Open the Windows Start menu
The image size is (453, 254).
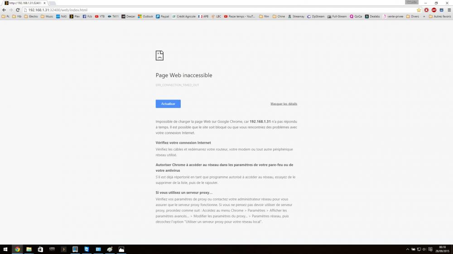point(5,249)
